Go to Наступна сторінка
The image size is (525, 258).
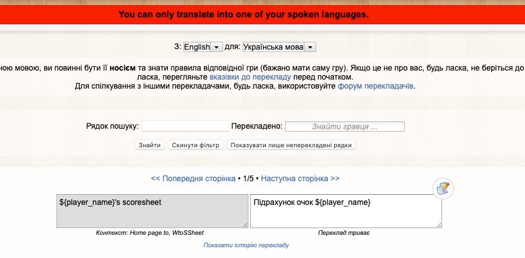[x=300, y=178]
